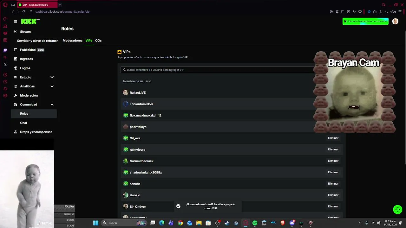The image size is (406, 228).
Task: Open Steam from the taskbar
Action: pos(227,223)
